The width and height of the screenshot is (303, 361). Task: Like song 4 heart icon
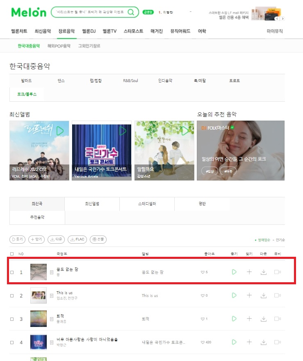pos(203,342)
